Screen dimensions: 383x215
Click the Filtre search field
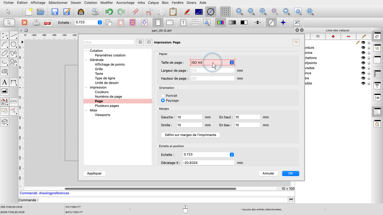[109, 43]
